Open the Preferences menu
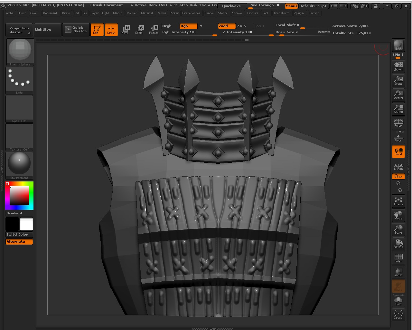Image resolution: width=412 pixels, height=330 pixels. [x=191, y=13]
